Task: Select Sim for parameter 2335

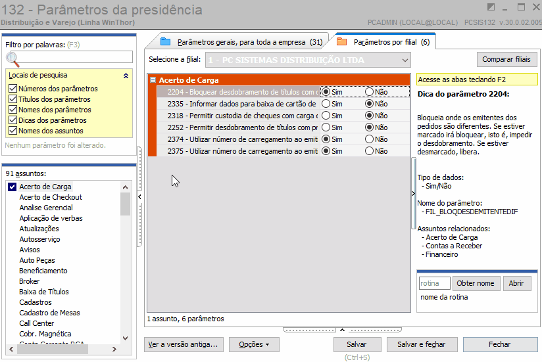Action: [326, 104]
